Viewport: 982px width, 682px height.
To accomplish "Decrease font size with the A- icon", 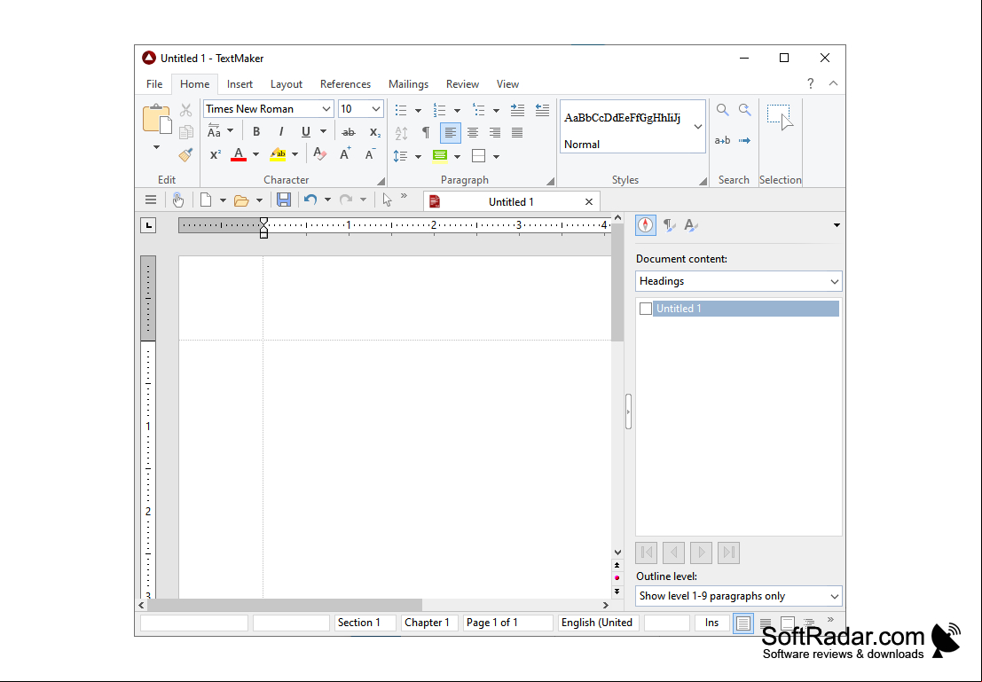I will click(370, 154).
